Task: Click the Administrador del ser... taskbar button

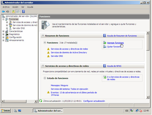Action: [48, 111]
